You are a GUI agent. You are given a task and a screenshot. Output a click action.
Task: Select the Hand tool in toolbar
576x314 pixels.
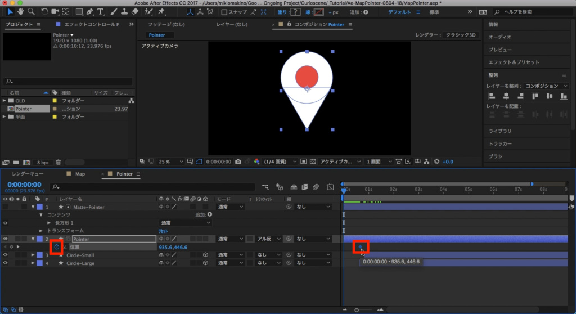(x=21, y=11)
